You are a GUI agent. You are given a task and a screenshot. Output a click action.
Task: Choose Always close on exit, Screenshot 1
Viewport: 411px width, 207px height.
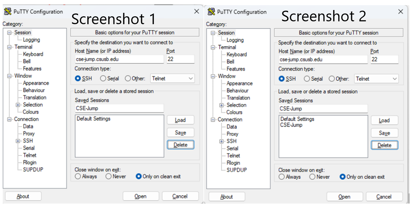tap(78, 177)
